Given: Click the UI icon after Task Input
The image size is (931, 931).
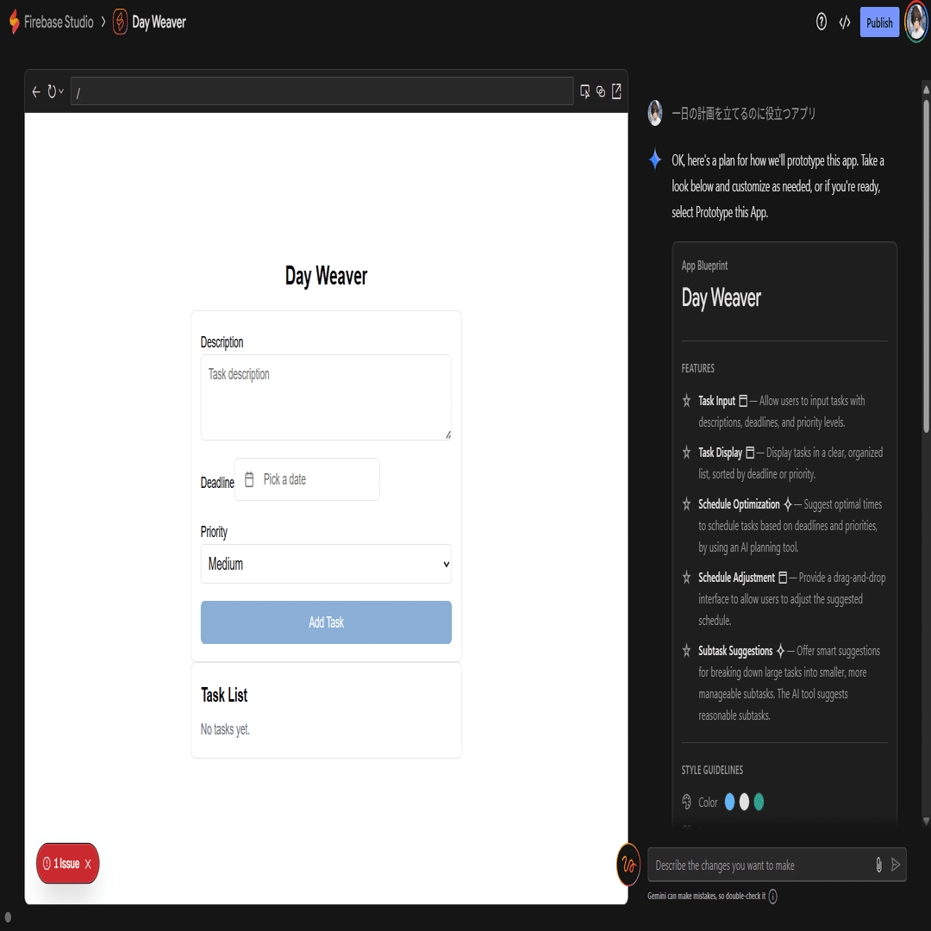Looking at the screenshot, I should (x=743, y=402).
